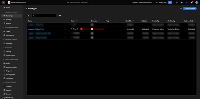Click the channel icon of CitiSignal Fiber row
200x99 pixels.
[92, 29]
